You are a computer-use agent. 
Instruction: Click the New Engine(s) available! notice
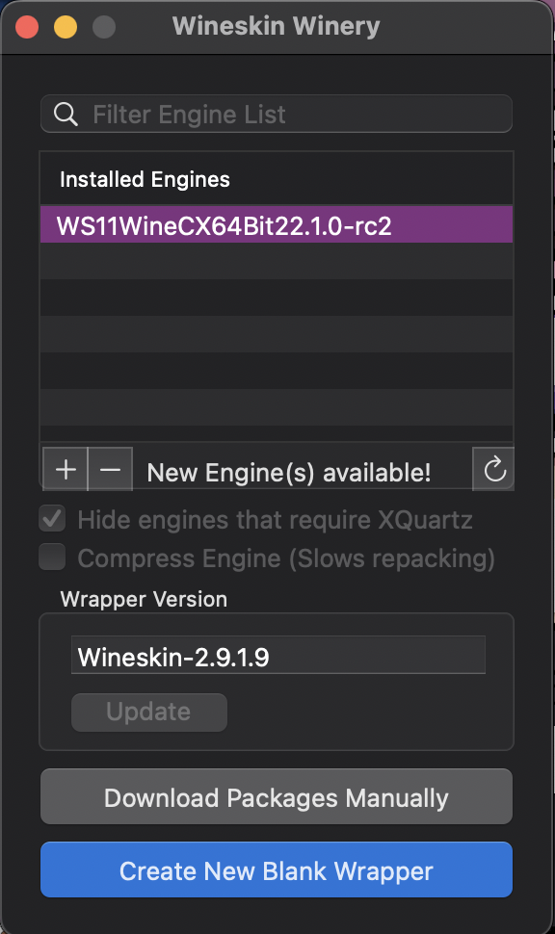tap(288, 473)
